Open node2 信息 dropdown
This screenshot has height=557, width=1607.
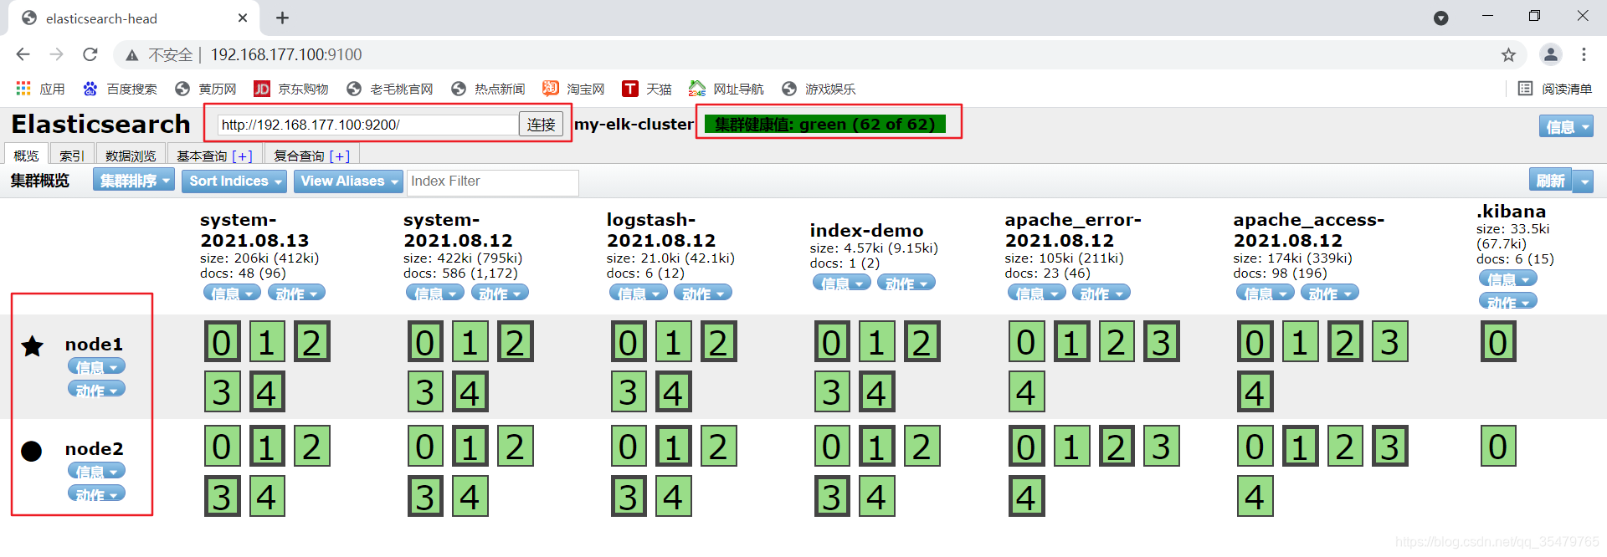tap(96, 471)
